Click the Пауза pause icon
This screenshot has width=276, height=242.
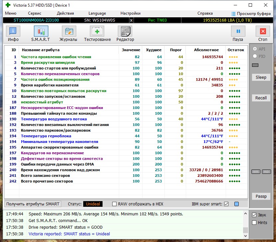click(x=238, y=31)
